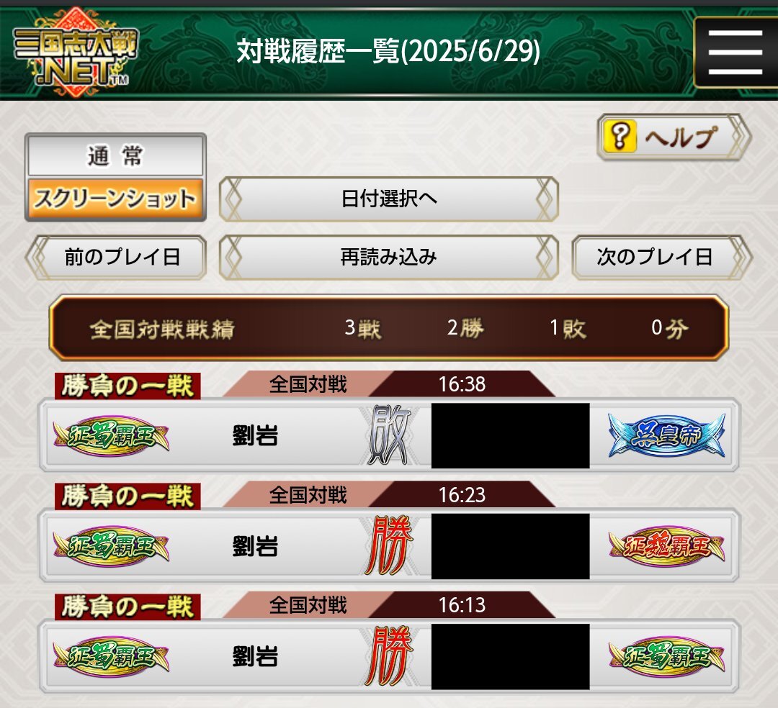This screenshot has height=708, width=778.
Task: Click the 三国志大戦.NET logo
Action: point(76,52)
